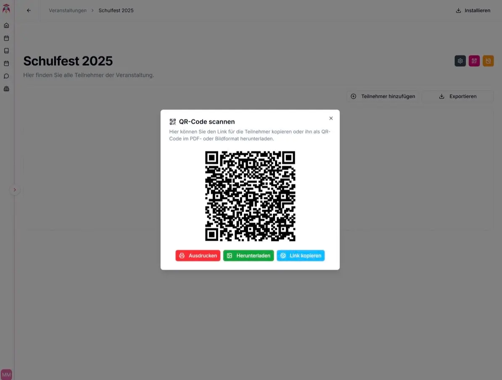Click the red Ausdrucken button

pyautogui.click(x=198, y=256)
